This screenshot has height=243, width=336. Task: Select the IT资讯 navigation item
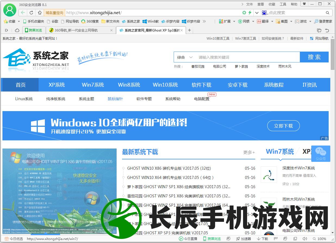tap(310, 85)
